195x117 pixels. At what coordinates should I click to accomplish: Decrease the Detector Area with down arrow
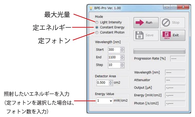[111, 84]
